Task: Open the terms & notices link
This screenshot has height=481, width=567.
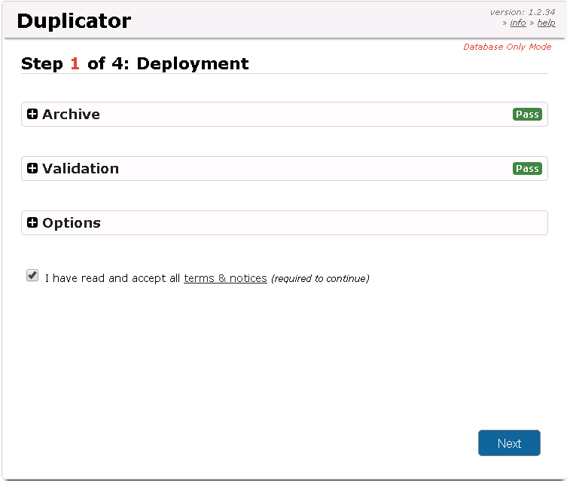Action: [x=225, y=278]
